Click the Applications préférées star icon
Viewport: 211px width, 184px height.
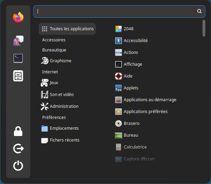118,112
